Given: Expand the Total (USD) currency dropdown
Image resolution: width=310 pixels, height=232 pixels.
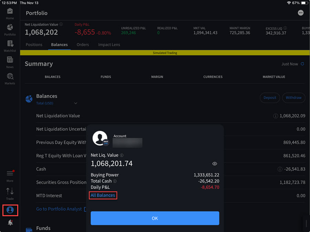Looking at the screenshot, I should pyautogui.click(x=56, y=103).
